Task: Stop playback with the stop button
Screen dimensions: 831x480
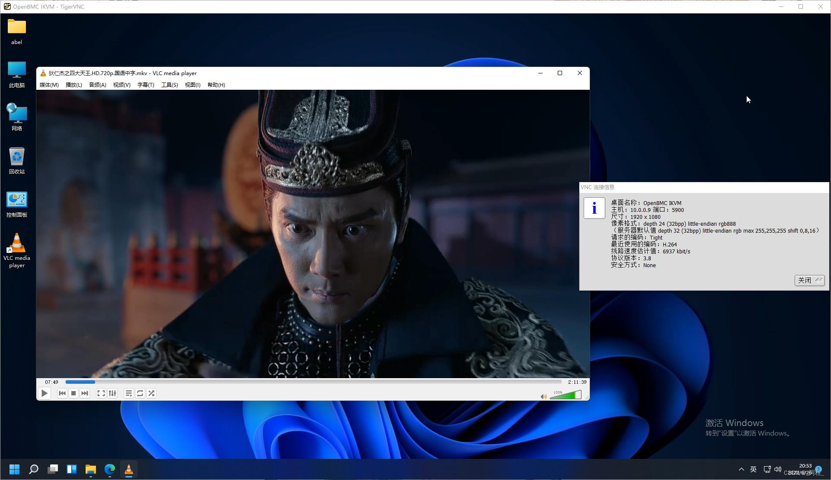Action: 74,393
